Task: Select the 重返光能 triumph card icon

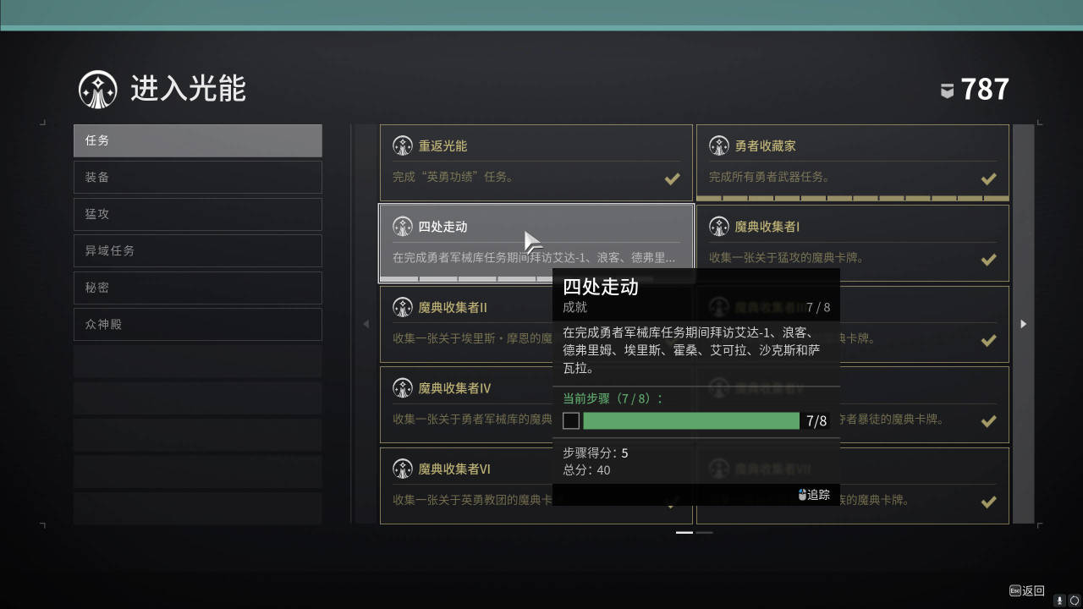Action: pyautogui.click(x=403, y=145)
